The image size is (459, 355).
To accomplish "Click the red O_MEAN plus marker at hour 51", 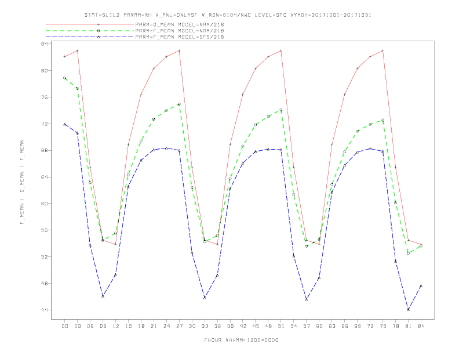I will [281, 50].
